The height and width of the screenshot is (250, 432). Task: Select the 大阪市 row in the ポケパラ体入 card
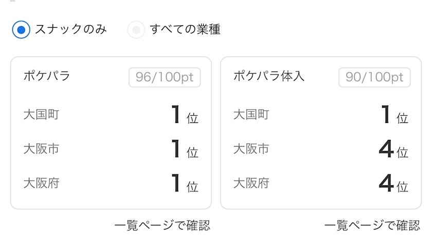click(x=321, y=149)
